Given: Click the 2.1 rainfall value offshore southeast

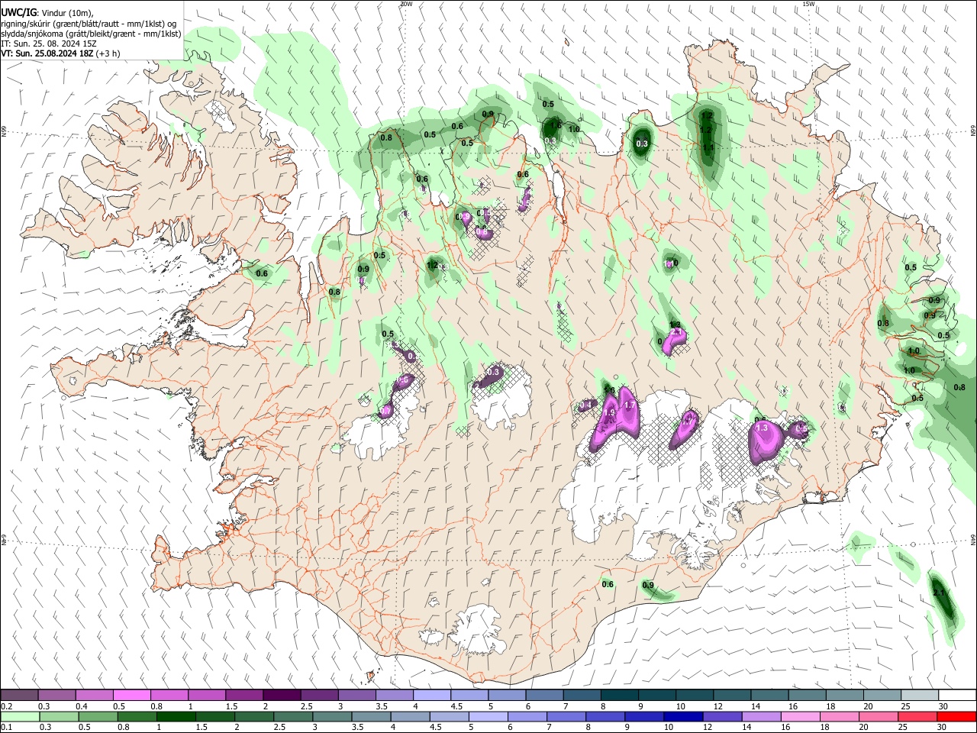Looking at the screenshot, I should 940,593.
